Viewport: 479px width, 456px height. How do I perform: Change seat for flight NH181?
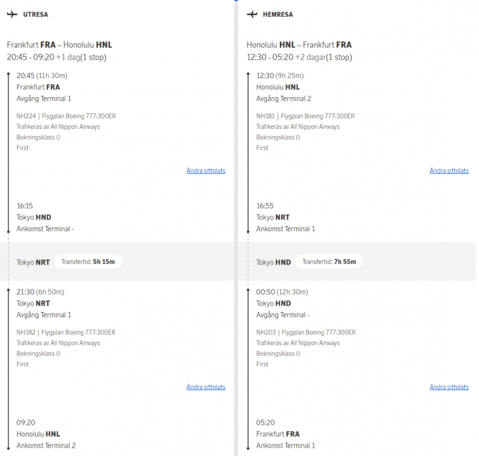(448, 171)
